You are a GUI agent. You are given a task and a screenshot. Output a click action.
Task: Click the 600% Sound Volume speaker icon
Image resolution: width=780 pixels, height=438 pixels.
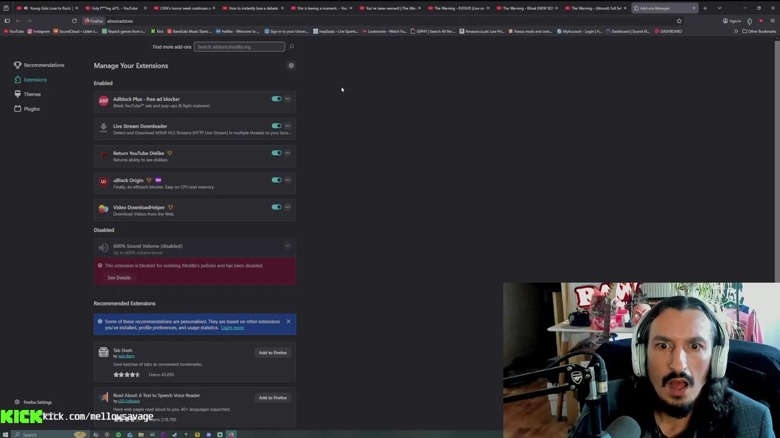104,248
